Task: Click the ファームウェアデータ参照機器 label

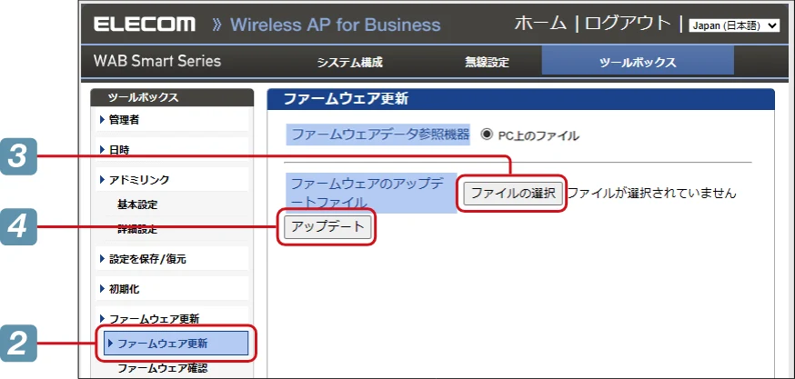Action: tap(378, 135)
